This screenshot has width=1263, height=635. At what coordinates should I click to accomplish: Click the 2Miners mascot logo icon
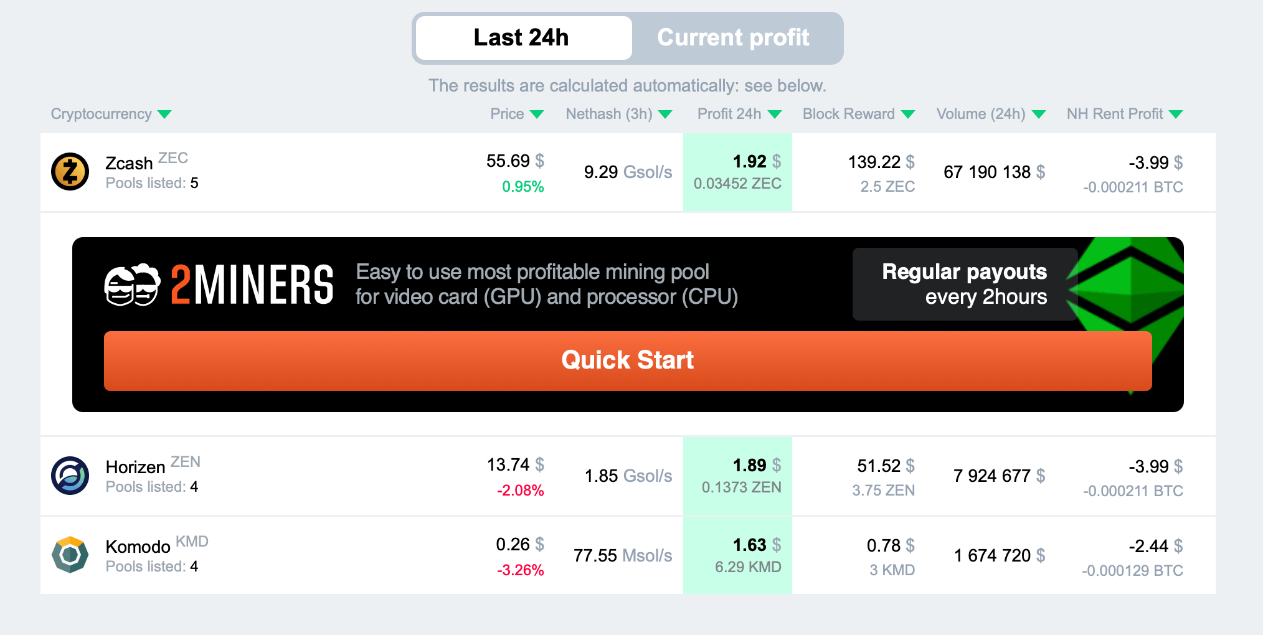(x=131, y=285)
